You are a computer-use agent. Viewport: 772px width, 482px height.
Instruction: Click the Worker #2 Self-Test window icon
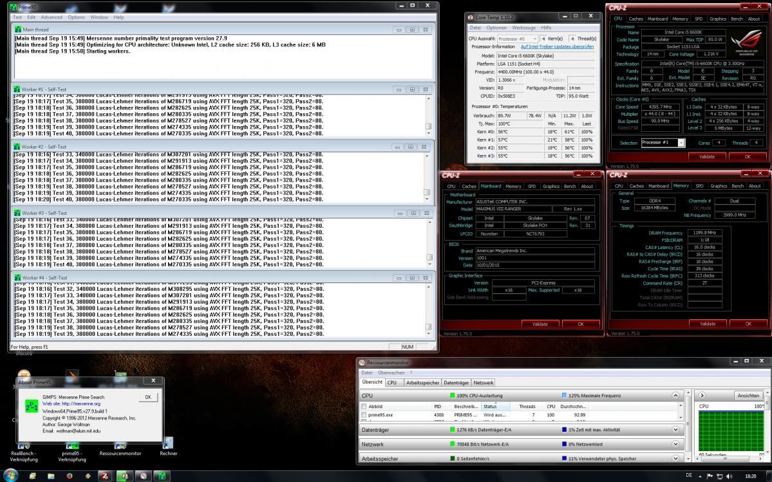(17, 147)
